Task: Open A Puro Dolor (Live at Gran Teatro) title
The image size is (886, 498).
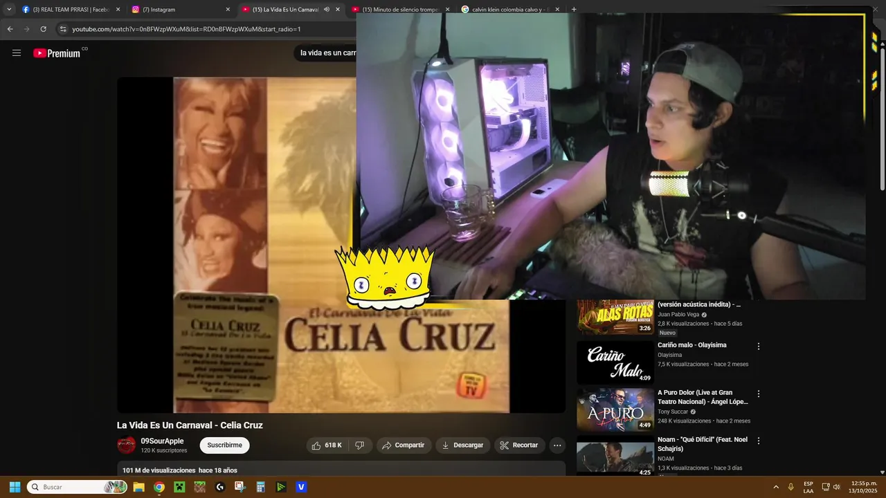Action: point(703,397)
